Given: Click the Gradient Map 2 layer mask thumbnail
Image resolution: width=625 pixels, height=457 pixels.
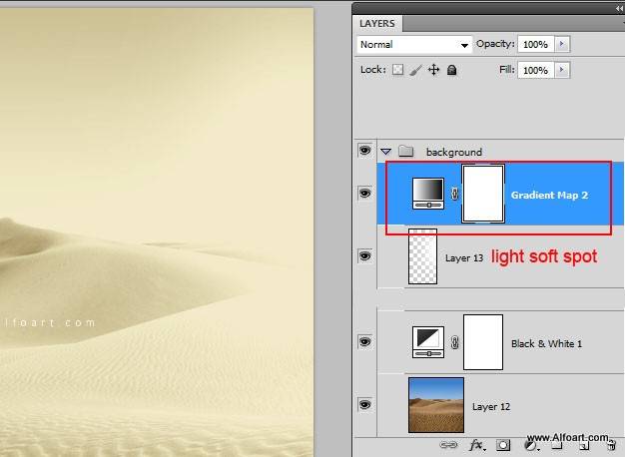Looking at the screenshot, I should coord(482,194).
